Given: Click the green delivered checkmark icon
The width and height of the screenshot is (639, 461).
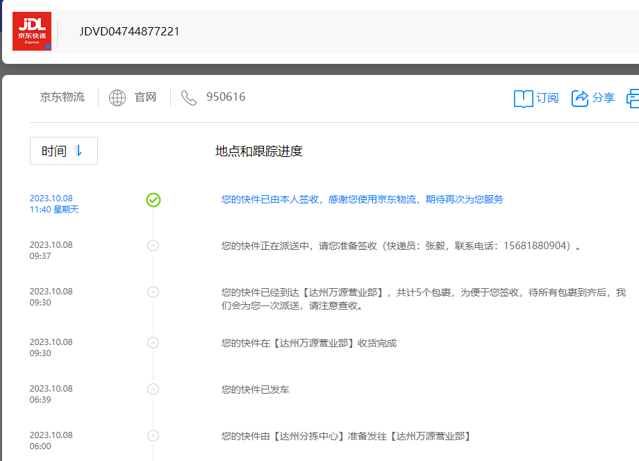Looking at the screenshot, I should tap(153, 200).
